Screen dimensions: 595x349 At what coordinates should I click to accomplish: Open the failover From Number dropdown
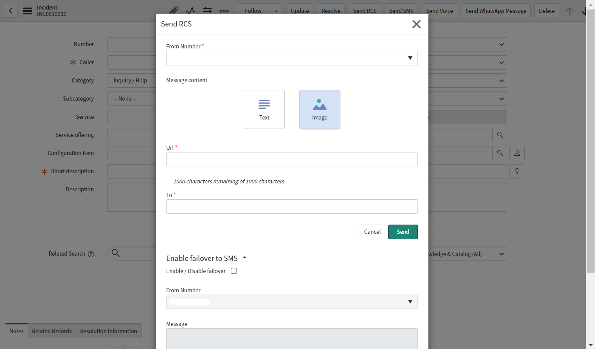pyautogui.click(x=291, y=302)
